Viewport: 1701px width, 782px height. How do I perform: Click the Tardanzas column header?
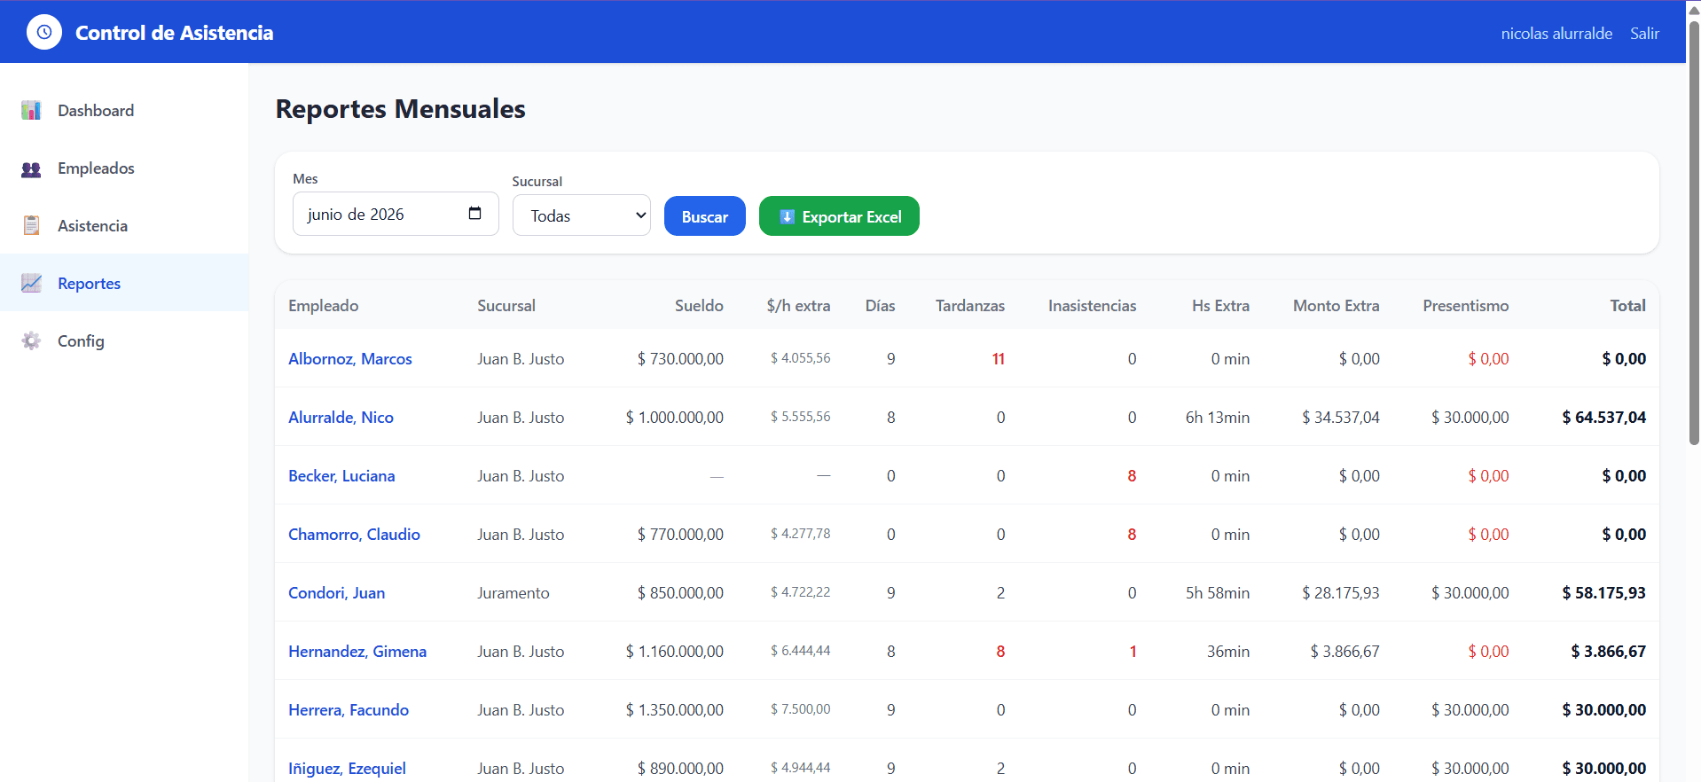970,306
